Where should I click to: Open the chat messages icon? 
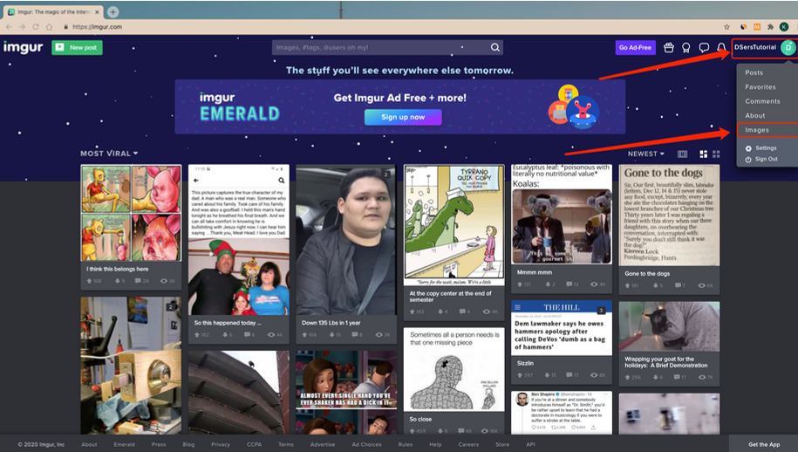tap(704, 47)
